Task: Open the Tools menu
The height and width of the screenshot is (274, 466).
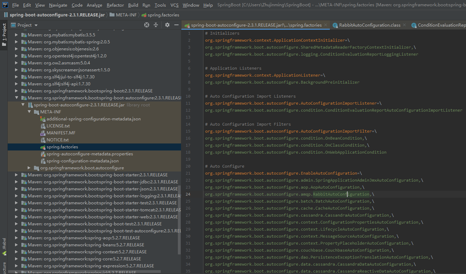Action: click(160, 5)
